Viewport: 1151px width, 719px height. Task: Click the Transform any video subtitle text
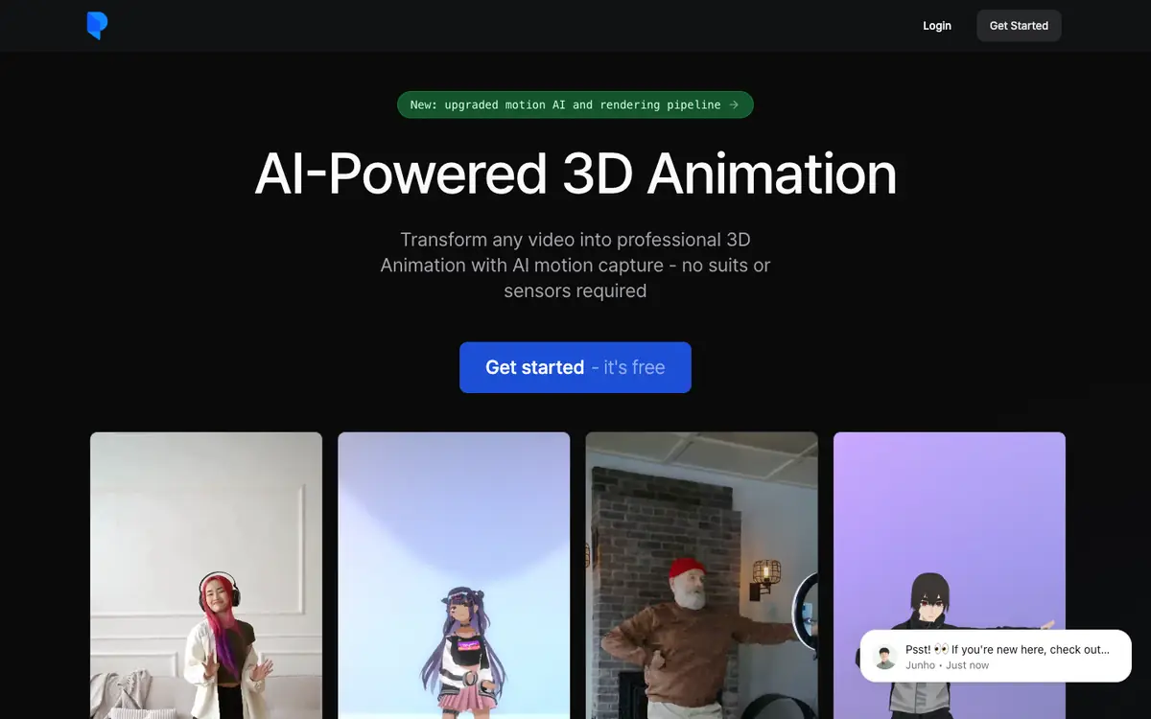coord(575,265)
